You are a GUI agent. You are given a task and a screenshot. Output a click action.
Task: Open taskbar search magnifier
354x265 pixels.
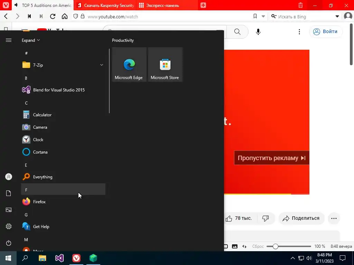tap(25, 258)
